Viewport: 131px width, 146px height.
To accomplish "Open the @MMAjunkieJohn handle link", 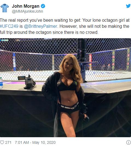I will coord(27,11).
